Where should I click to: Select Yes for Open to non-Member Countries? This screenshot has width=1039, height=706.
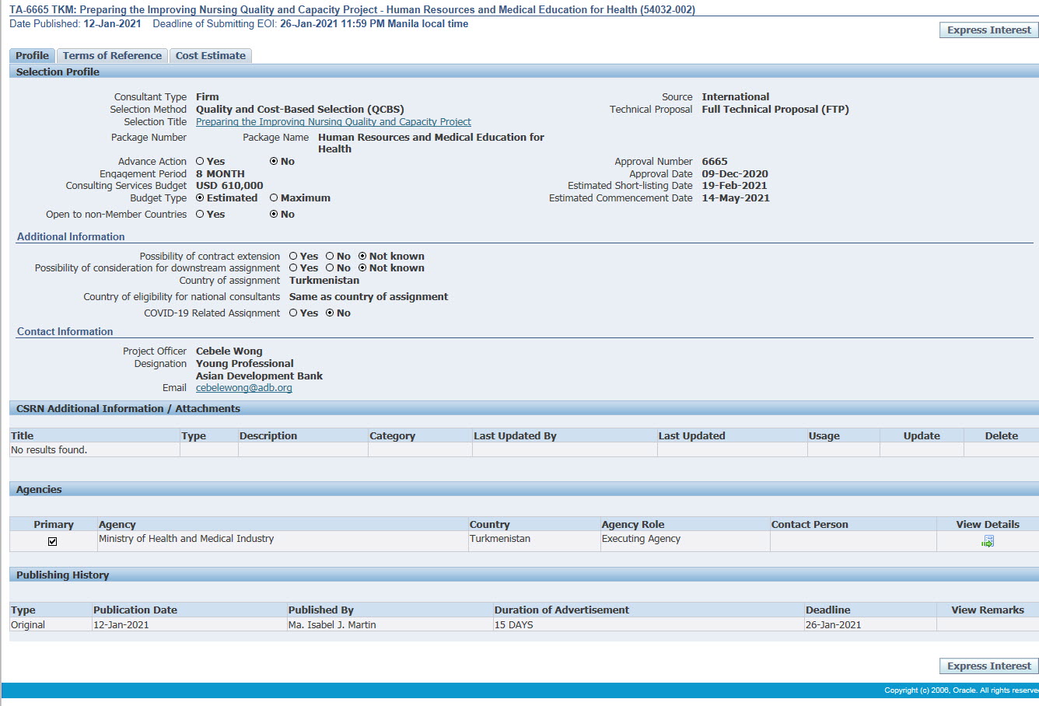(200, 215)
